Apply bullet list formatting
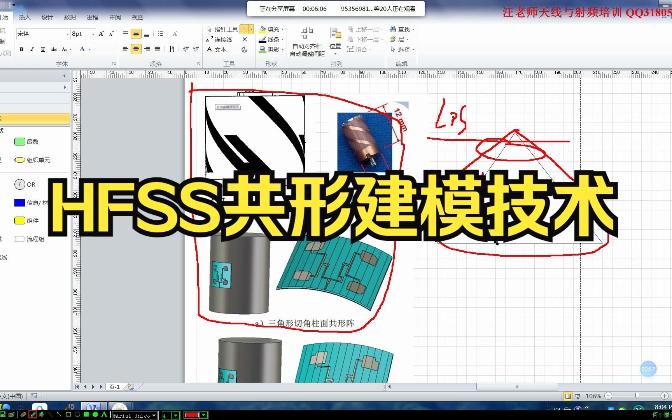The width and height of the screenshot is (672, 420). click(x=160, y=34)
